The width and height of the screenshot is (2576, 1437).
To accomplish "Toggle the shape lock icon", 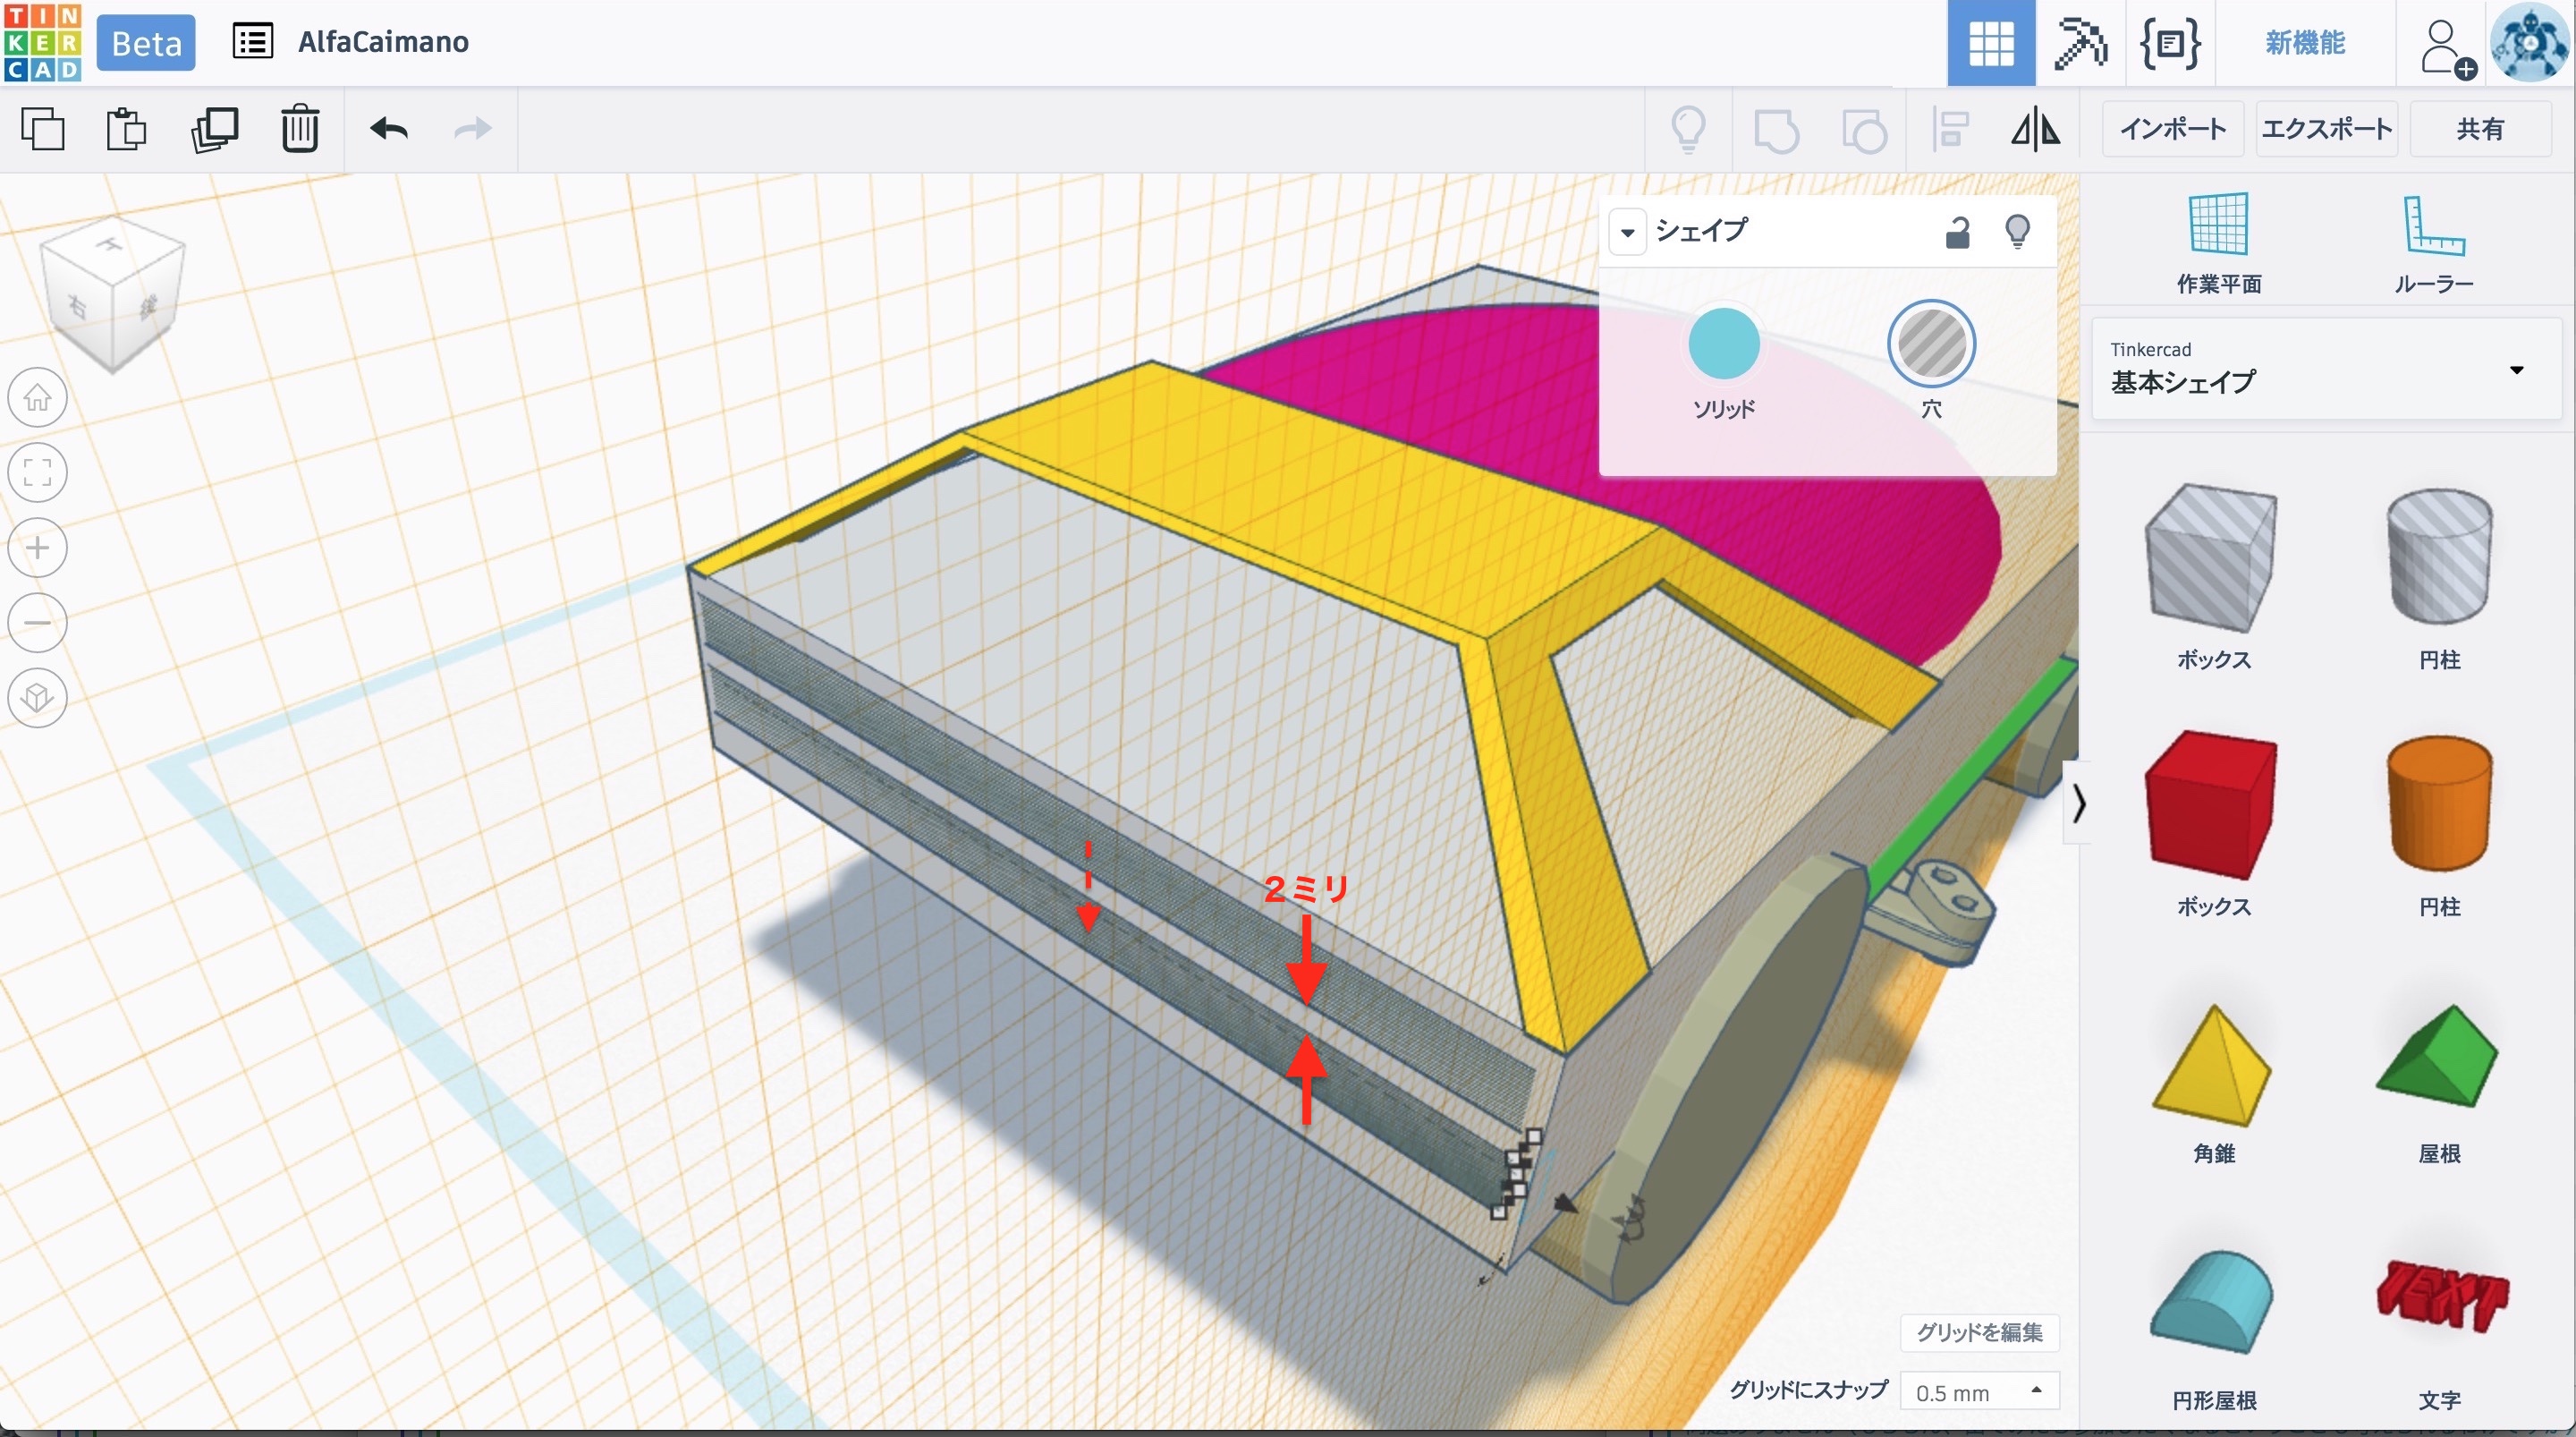I will (1957, 232).
